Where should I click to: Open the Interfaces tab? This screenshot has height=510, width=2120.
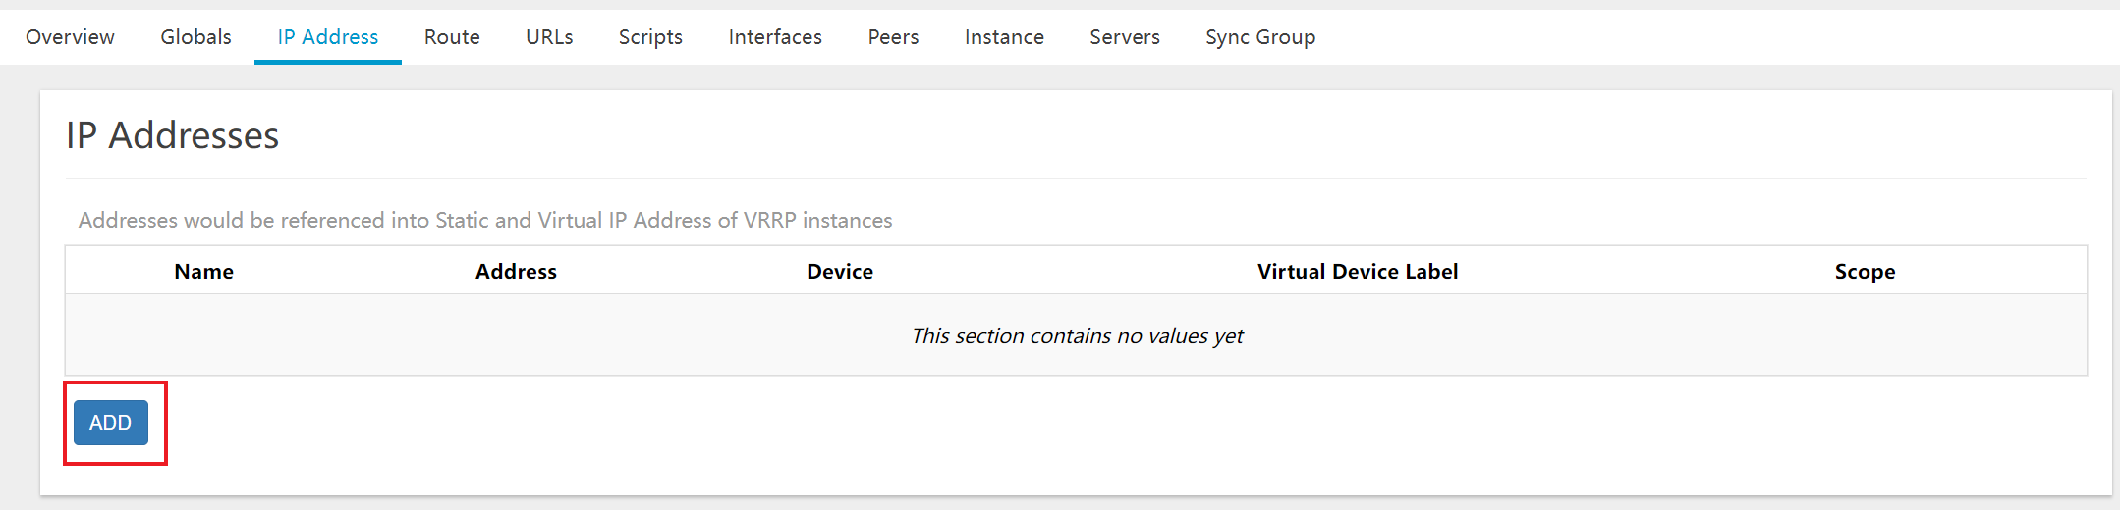(775, 37)
